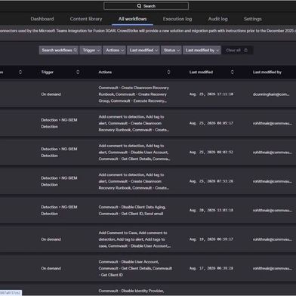
Task: Click the Aug. 25 08:03:52 timestamp
Action: point(211,152)
